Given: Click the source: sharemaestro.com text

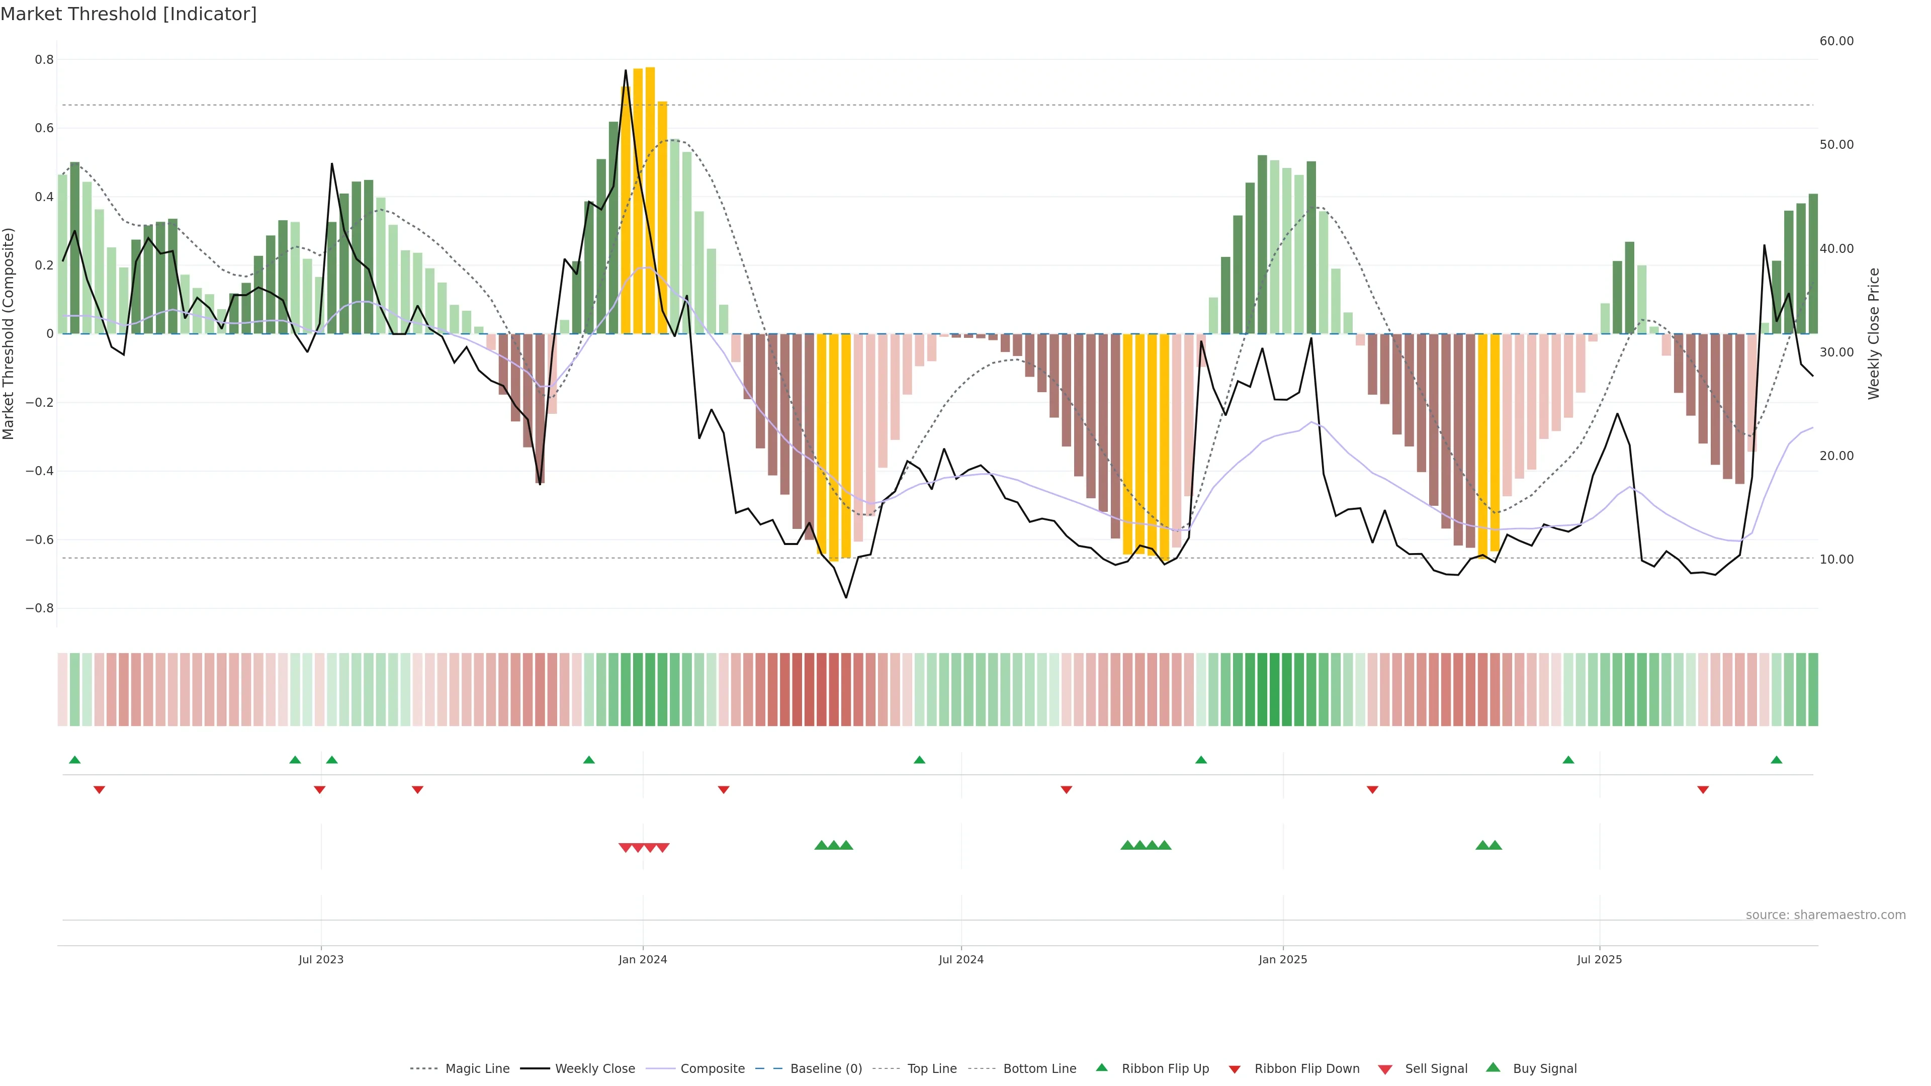Looking at the screenshot, I should 1825,915.
